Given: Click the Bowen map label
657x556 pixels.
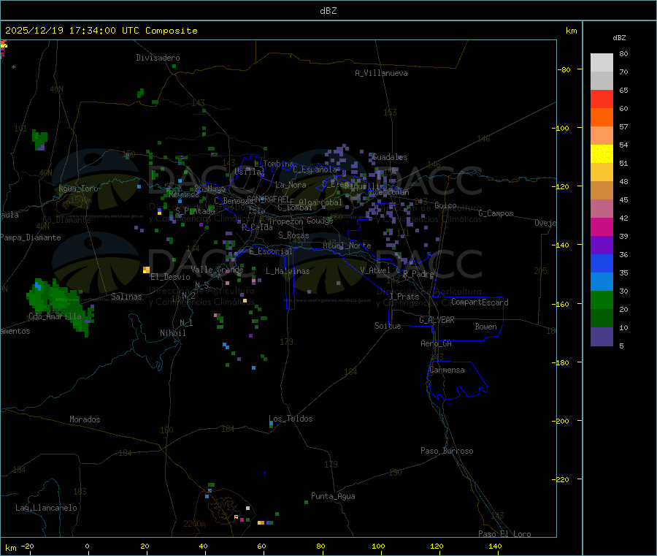Looking at the screenshot, I should [485, 327].
